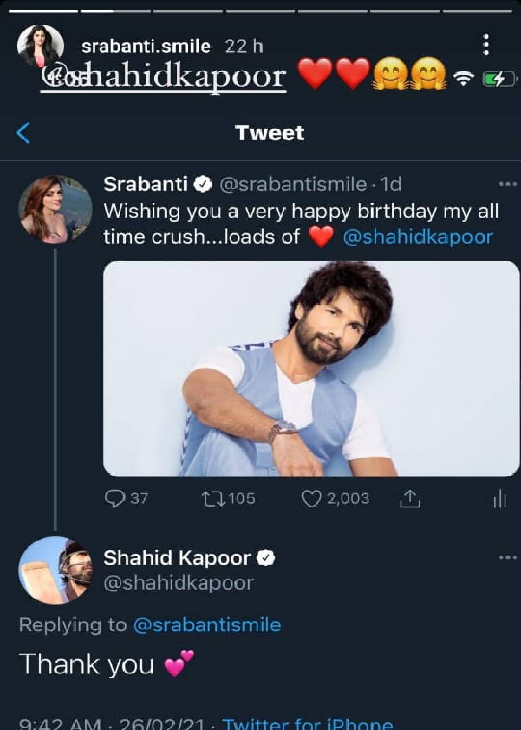Open more options on Shahid Kapoor's reply
This screenshot has height=730, width=521.
click(x=507, y=558)
